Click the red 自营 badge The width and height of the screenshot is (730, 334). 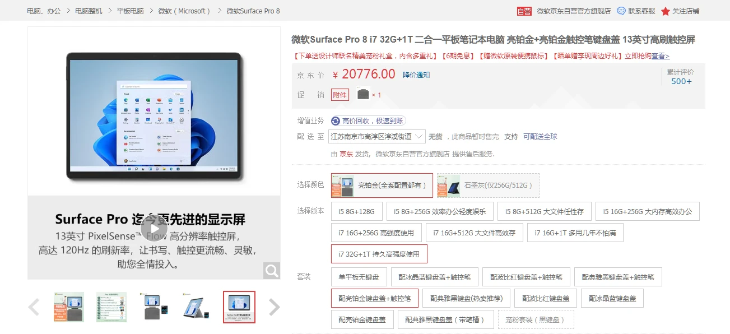pyautogui.click(x=524, y=11)
